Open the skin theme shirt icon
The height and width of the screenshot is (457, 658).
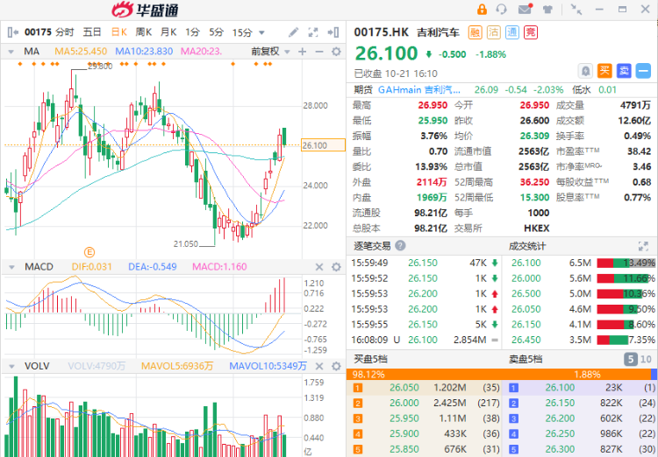(x=547, y=10)
